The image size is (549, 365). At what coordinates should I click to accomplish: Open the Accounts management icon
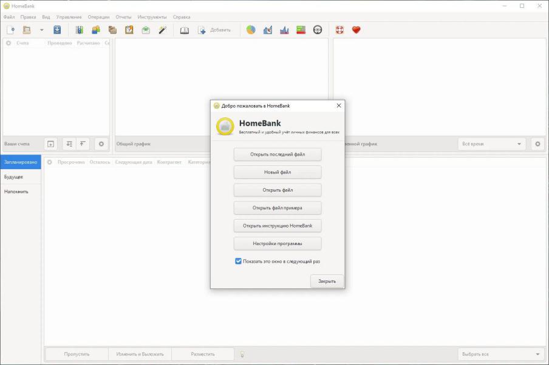click(80, 30)
